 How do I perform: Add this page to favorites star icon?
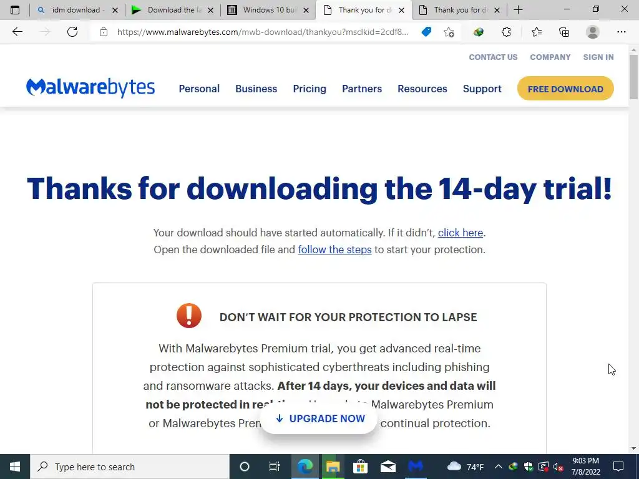[449, 32]
